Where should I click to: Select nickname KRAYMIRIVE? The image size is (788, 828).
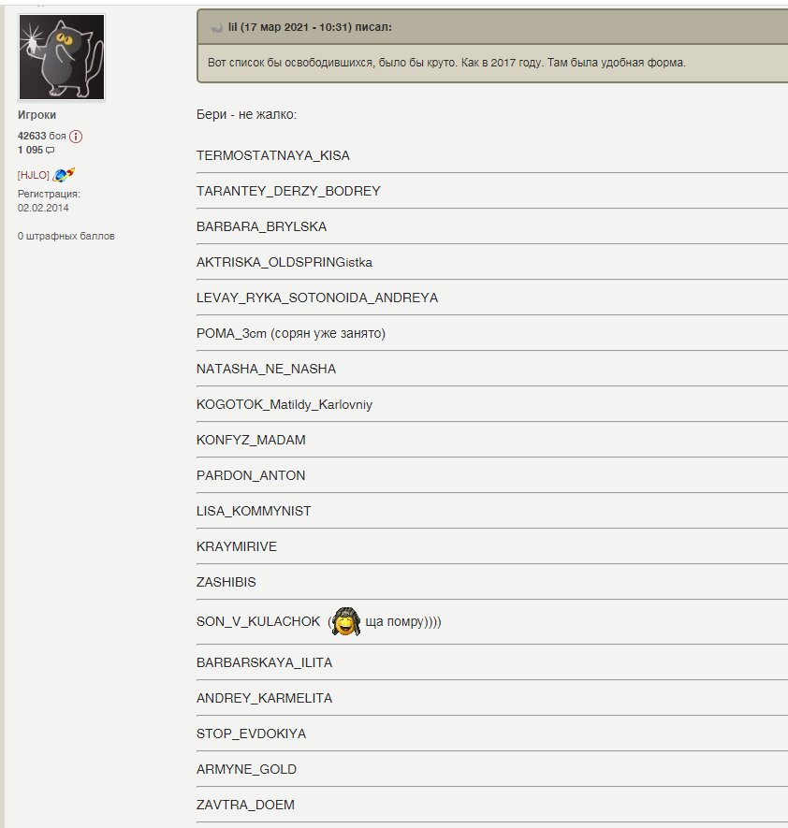237,546
